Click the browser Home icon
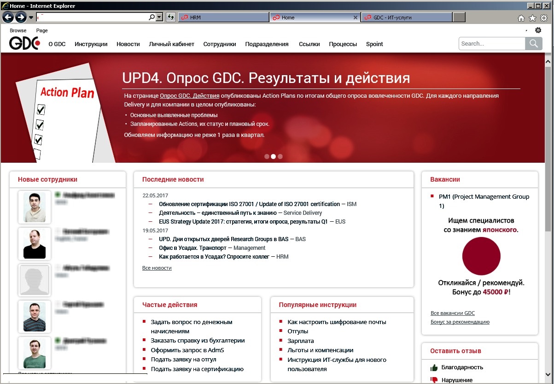Viewport: 554px width, 384px height. [x=521, y=17]
